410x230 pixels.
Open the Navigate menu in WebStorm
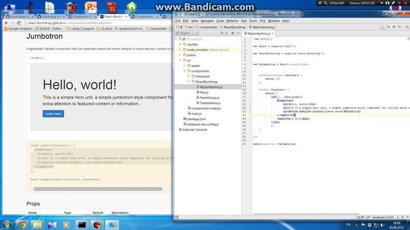pos(207,21)
